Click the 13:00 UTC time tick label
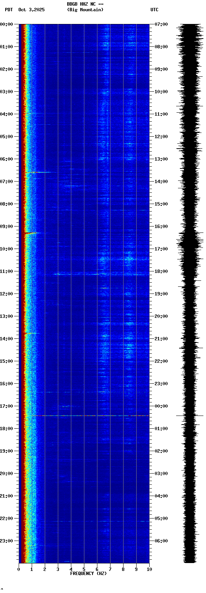The image size is (206, 593). pyautogui.click(x=161, y=159)
